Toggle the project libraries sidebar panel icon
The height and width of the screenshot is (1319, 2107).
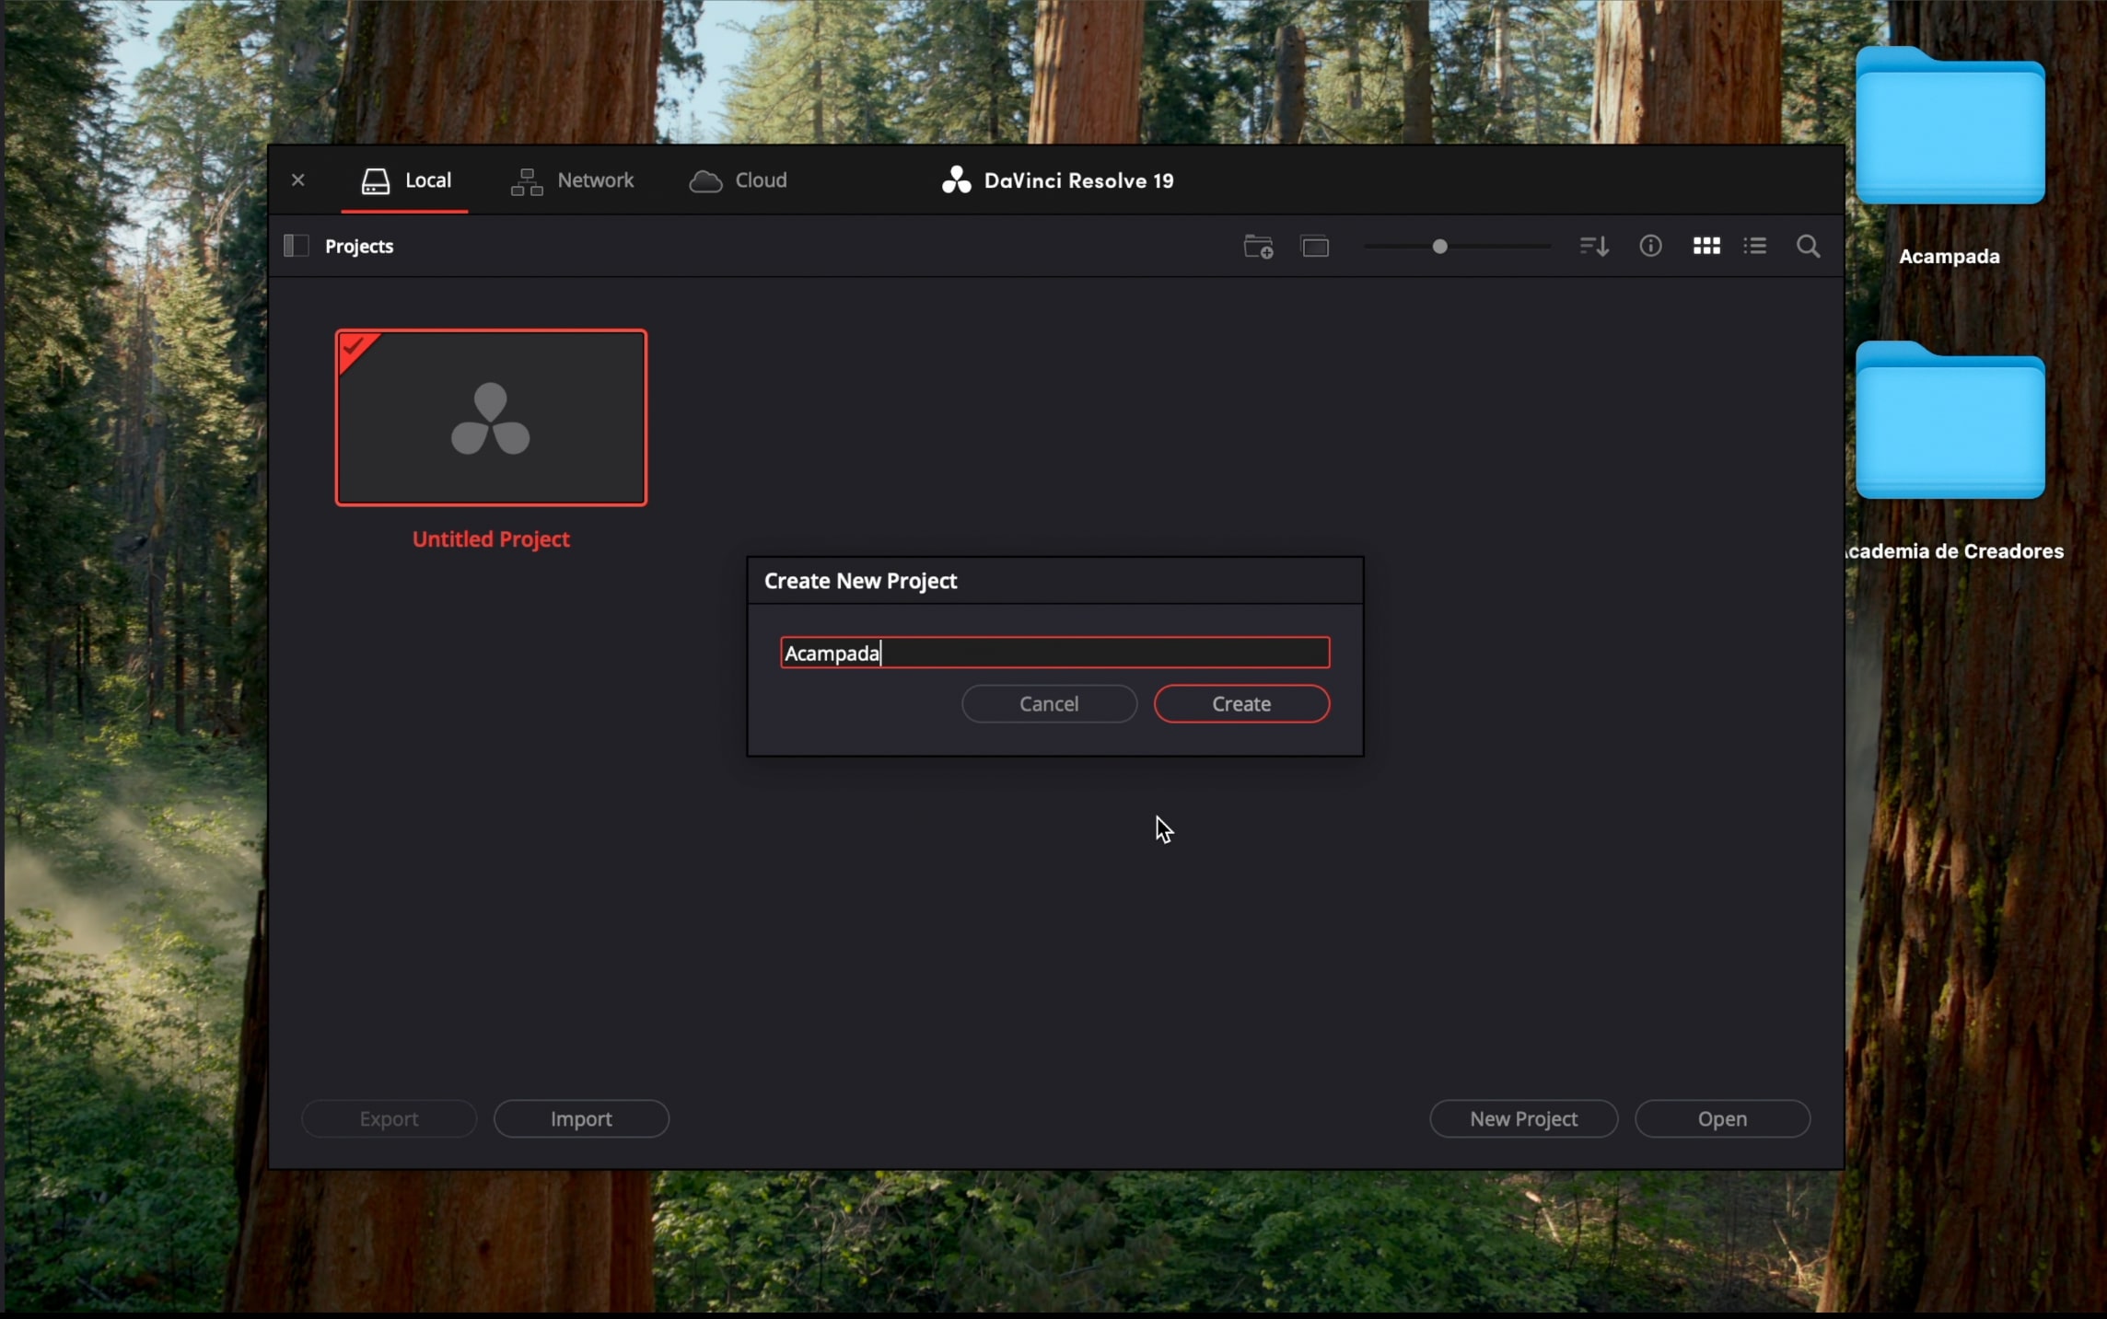tap(296, 246)
